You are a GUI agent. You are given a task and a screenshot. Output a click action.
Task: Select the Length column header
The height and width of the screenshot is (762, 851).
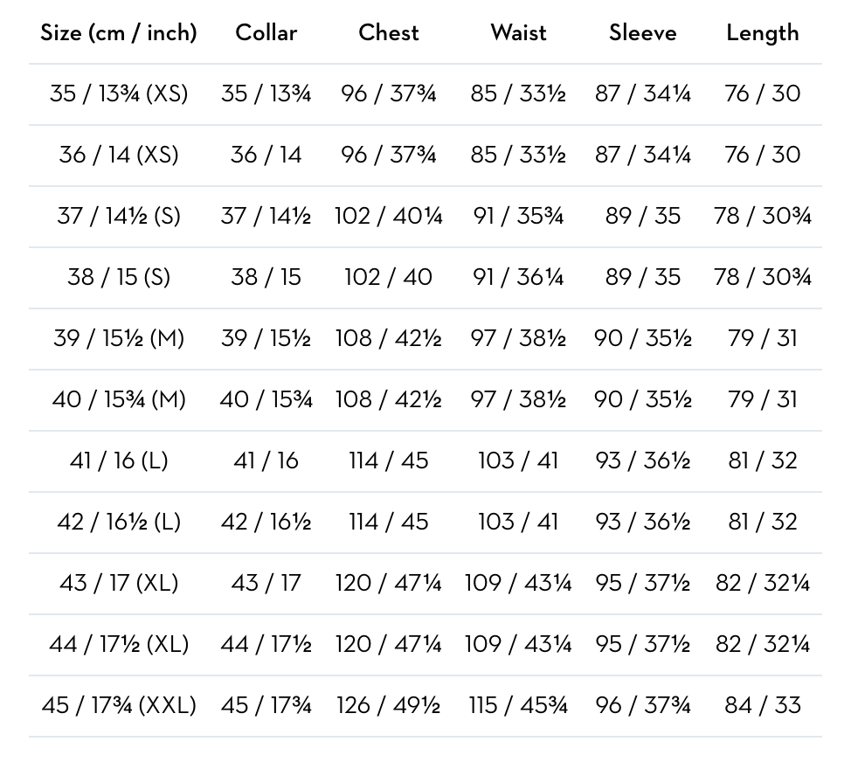tap(763, 34)
